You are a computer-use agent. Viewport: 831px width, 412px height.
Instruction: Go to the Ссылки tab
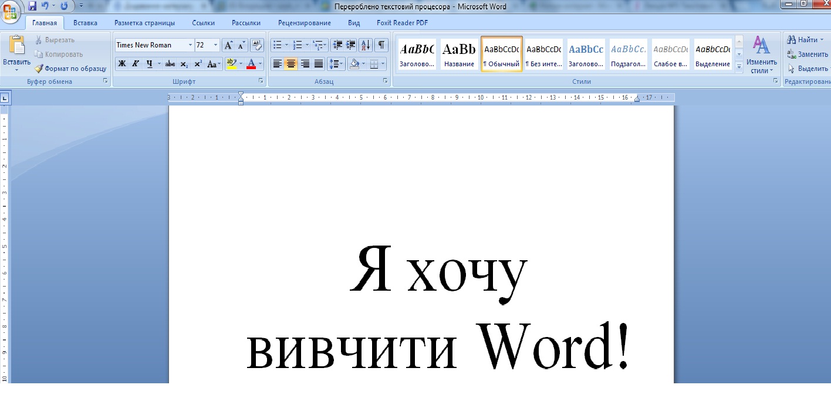[x=203, y=23]
